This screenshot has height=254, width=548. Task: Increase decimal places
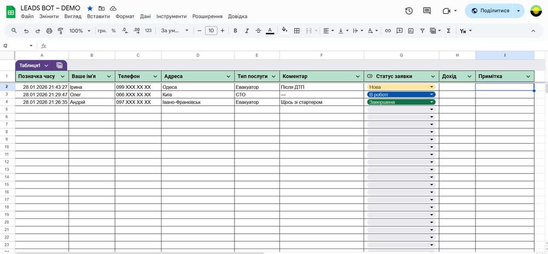[136, 31]
